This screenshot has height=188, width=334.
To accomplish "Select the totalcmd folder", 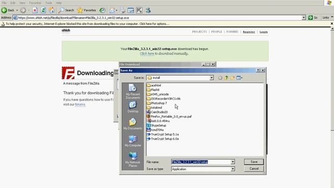I will [x=154, y=108].
